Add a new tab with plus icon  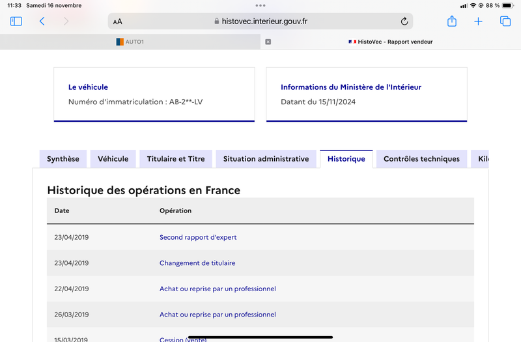[478, 21]
